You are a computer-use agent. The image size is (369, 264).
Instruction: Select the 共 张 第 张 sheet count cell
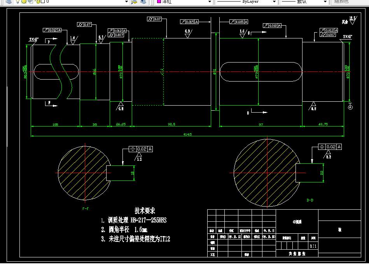tap(297, 254)
